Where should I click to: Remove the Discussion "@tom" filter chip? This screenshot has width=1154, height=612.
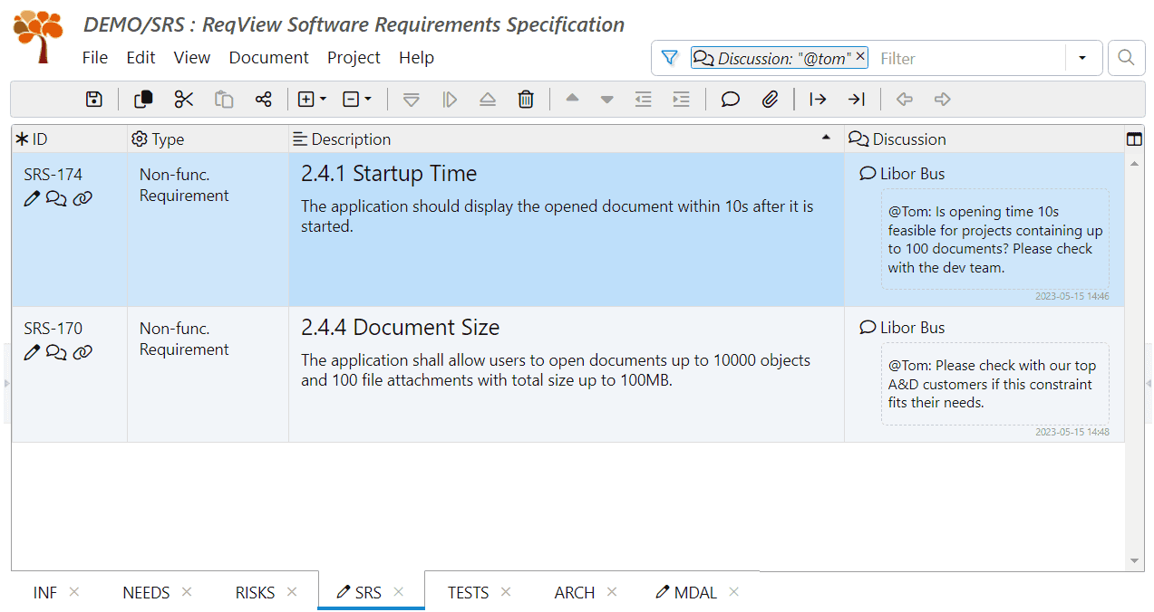[860, 57]
